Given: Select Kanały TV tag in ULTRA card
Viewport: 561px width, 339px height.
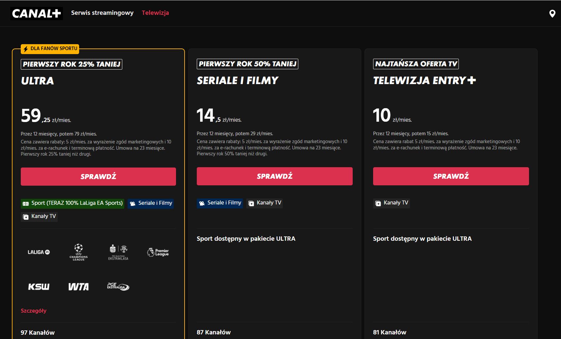Looking at the screenshot, I should coord(39,217).
